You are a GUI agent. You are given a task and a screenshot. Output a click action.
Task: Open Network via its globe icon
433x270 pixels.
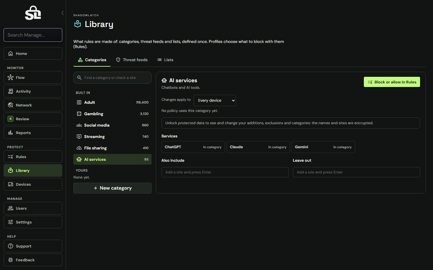pos(11,105)
